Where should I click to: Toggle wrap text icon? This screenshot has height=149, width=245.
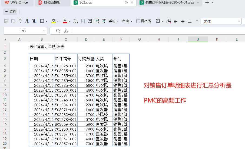(90, 21)
